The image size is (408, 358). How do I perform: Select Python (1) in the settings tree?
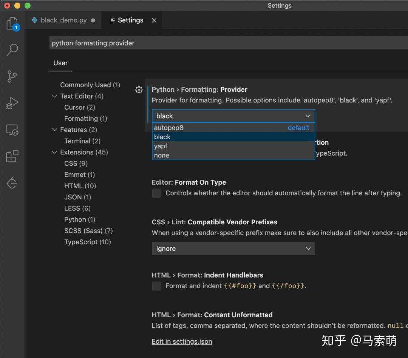(79, 219)
